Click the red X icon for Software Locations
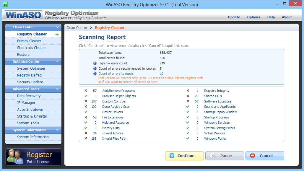This screenshot has width=304, height=171. tap(188, 101)
